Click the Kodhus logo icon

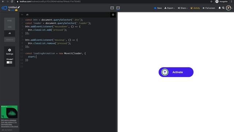4,8
